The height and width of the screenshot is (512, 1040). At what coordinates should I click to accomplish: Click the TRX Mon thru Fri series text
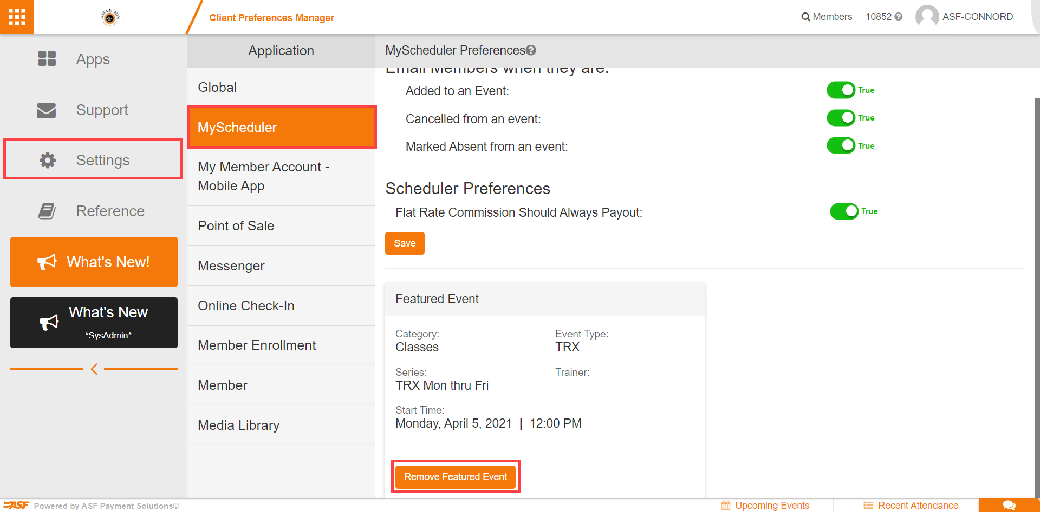(442, 385)
